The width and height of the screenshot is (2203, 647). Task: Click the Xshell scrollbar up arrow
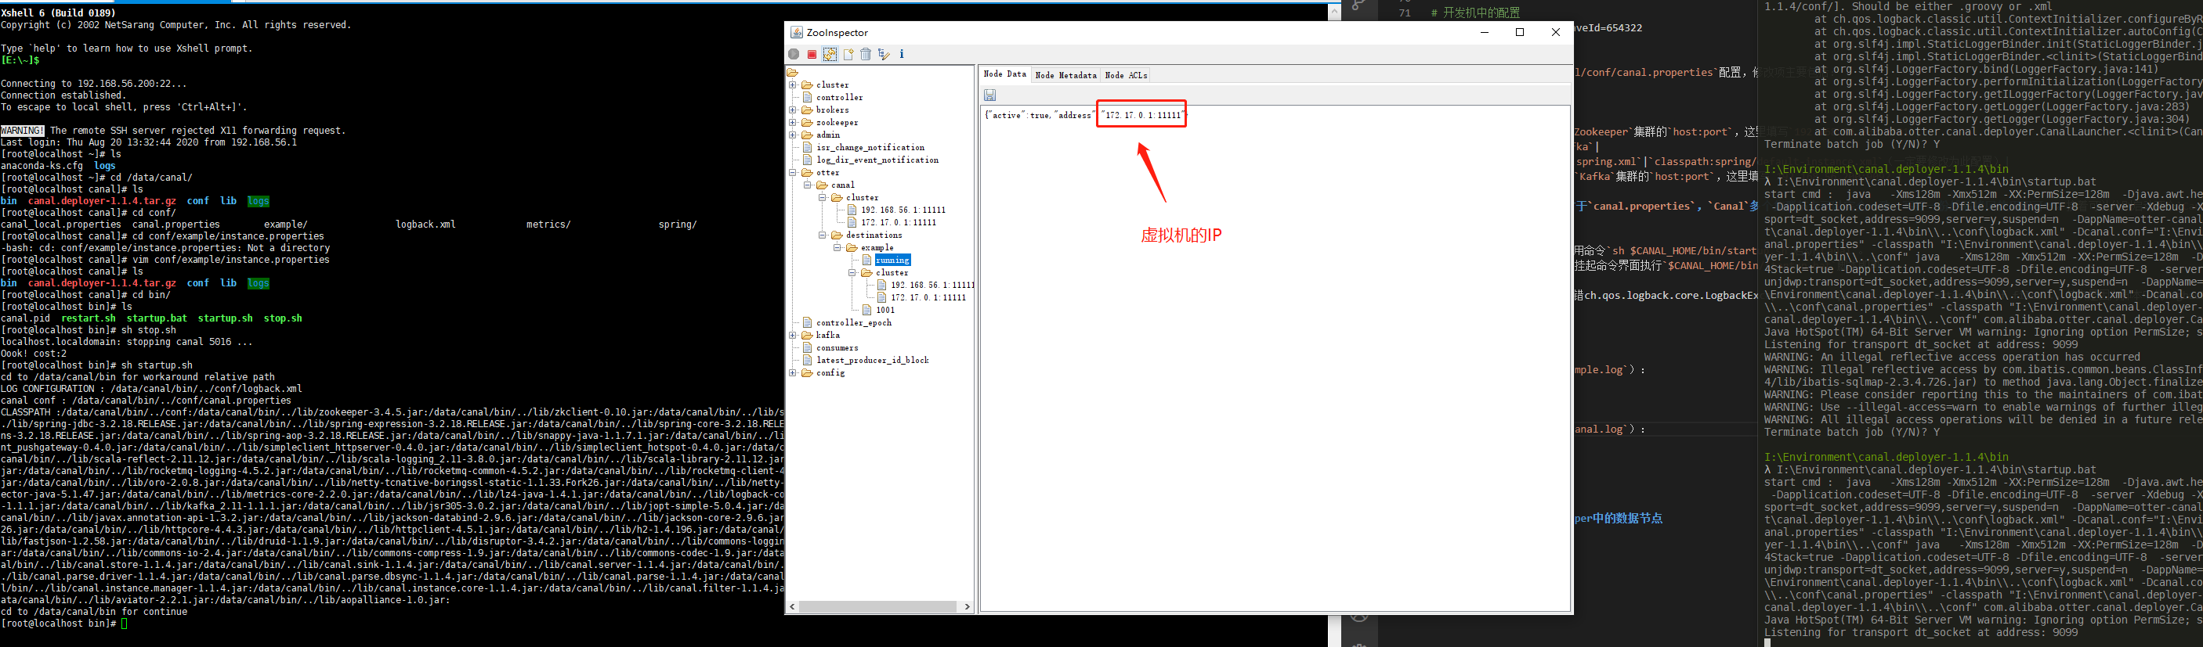point(1334,11)
